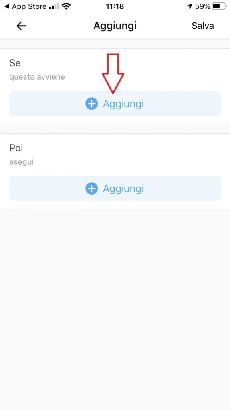Return to App Store via status bar
The image size is (230, 410).
click(x=25, y=6)
